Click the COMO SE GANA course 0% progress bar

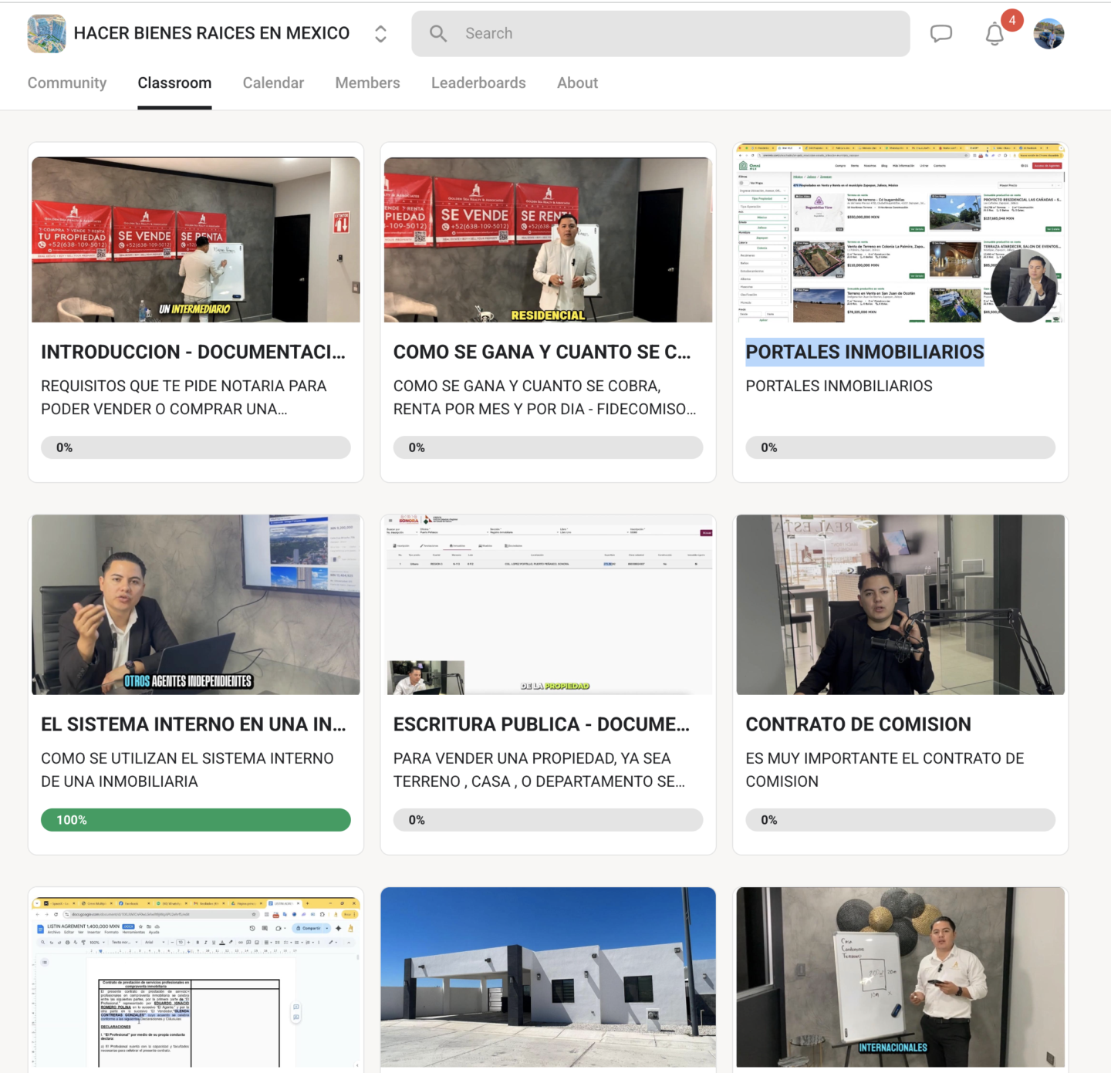[x=549, y=447]
